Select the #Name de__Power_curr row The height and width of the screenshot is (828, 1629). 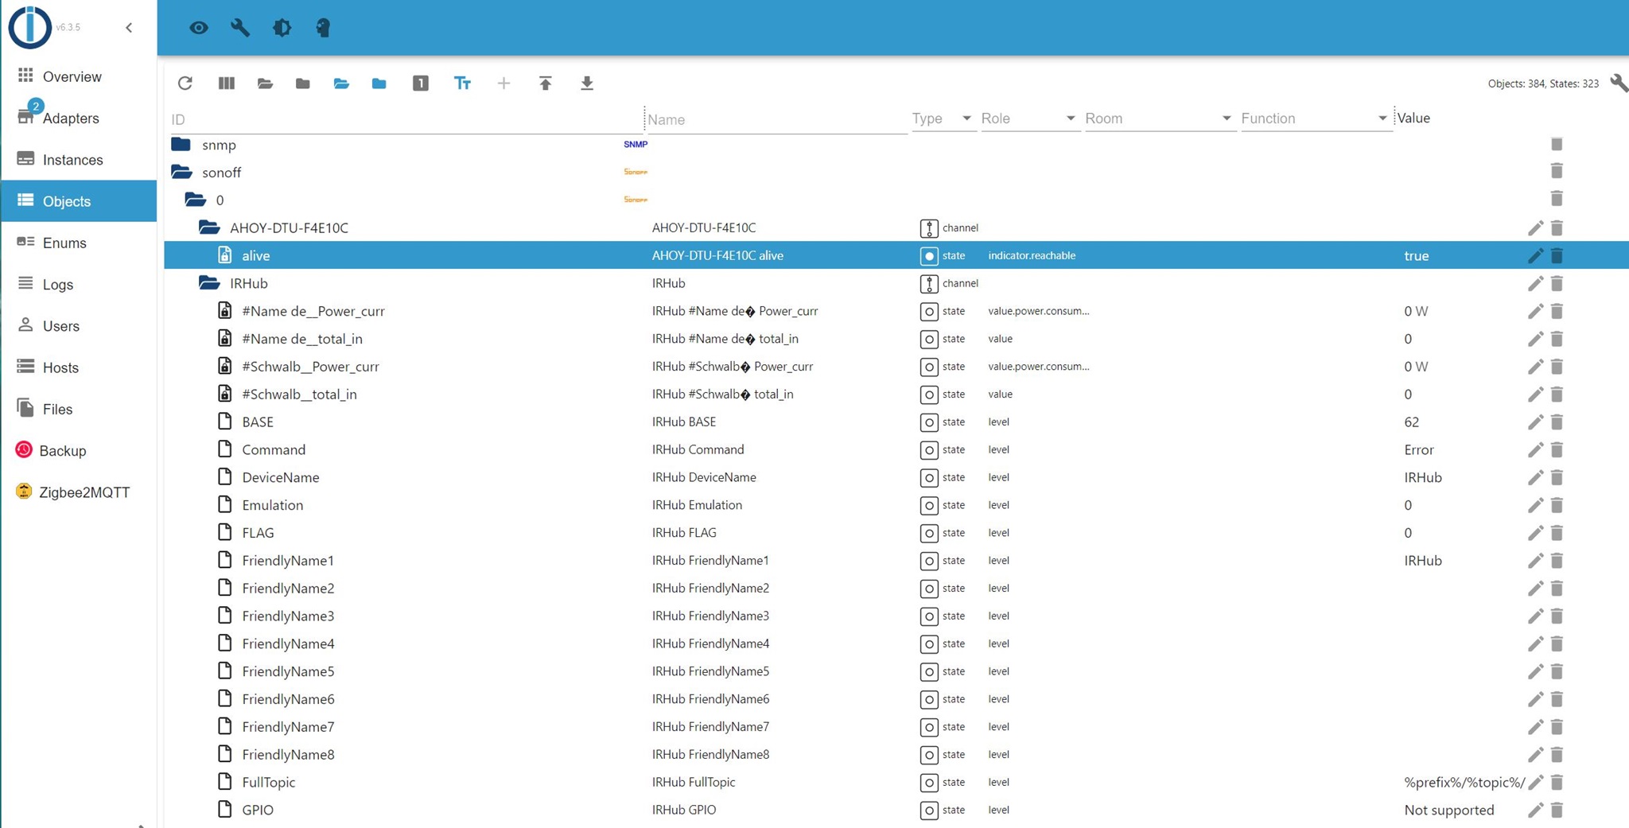tap(896, 311)
